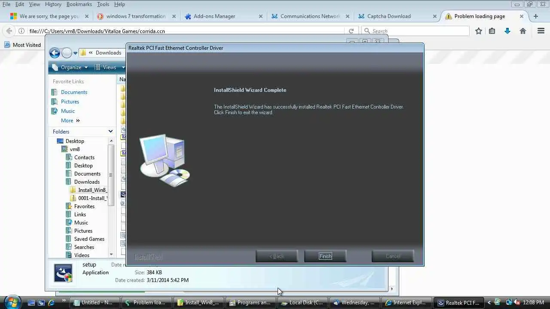
Task: Click the disabled Cancel button in wizard
Action: coord(393,256)
